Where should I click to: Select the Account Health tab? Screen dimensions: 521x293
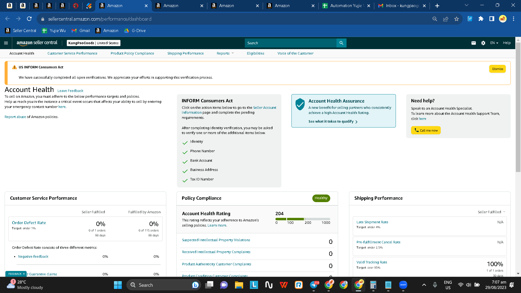22,53
